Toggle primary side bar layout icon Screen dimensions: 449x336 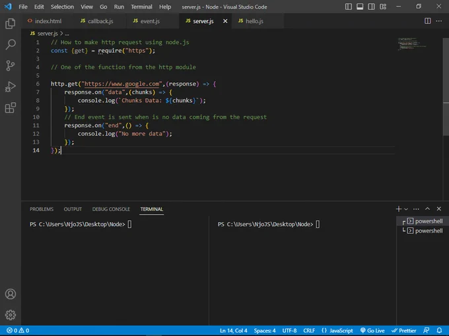point(349,7)
